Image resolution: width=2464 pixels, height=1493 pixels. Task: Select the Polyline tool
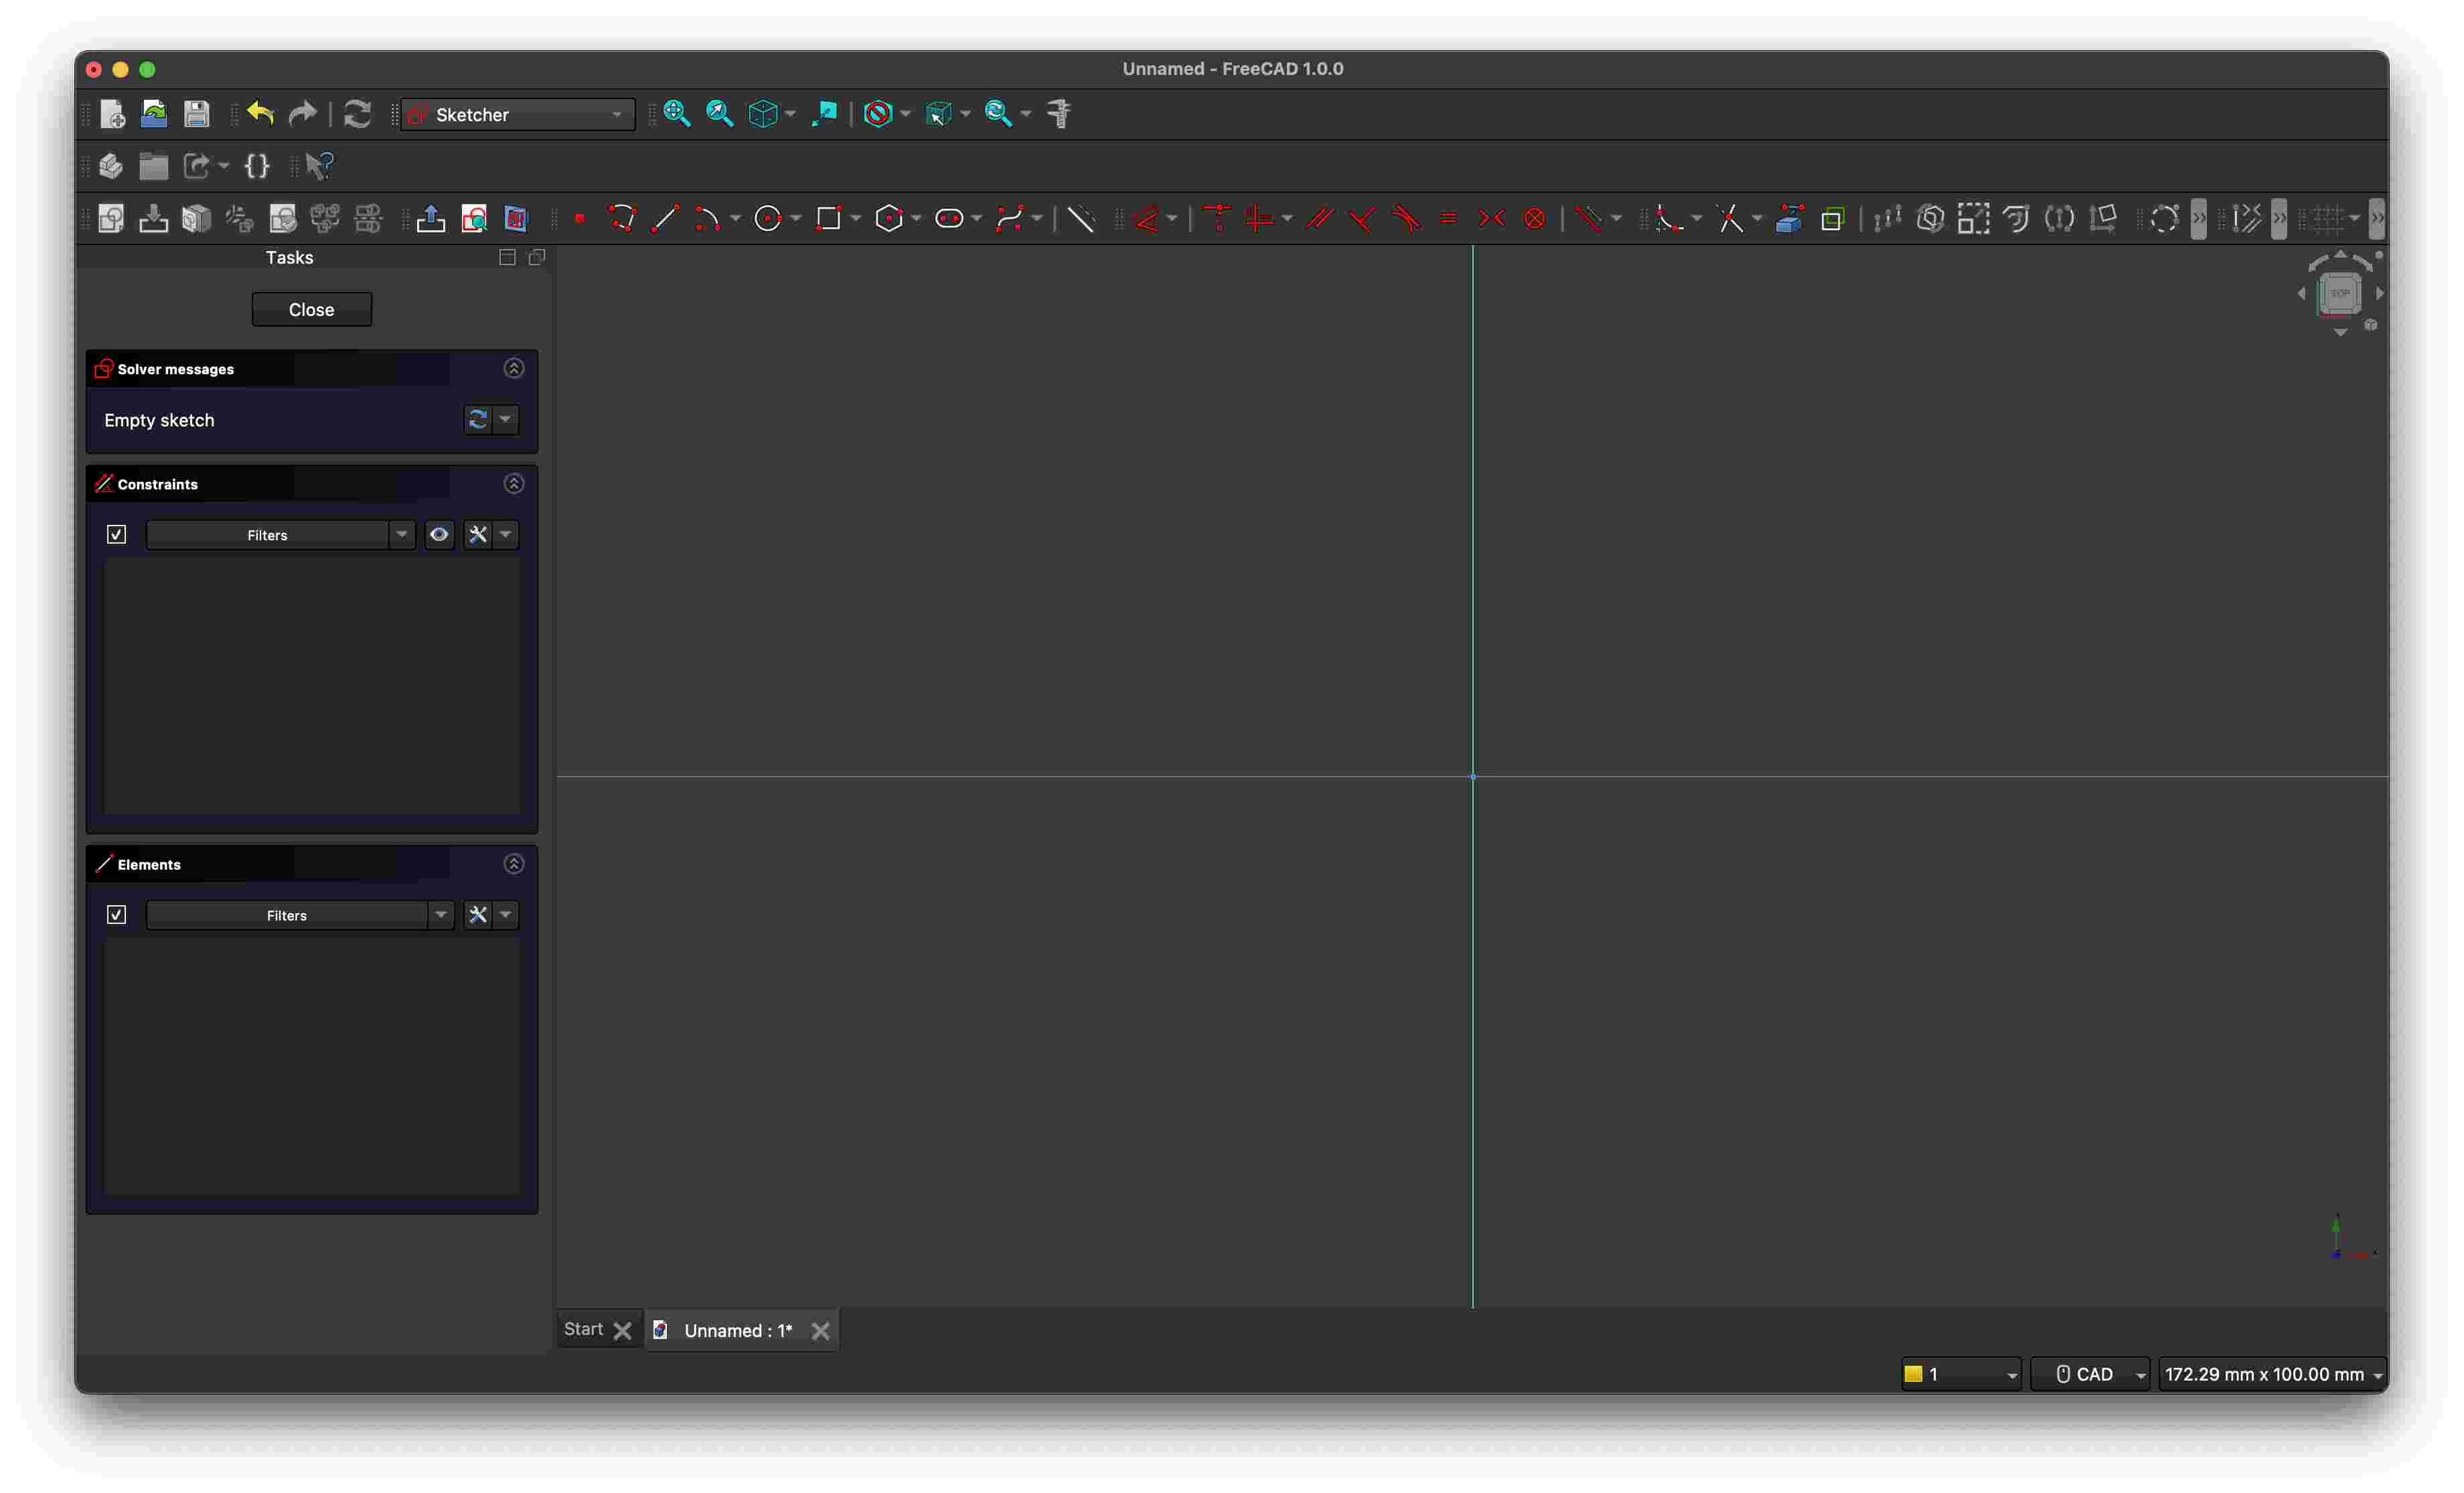[622, 218]
